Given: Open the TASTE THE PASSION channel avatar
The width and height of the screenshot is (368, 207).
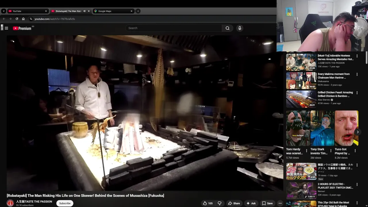Looking at the screenshot, I should 10,203.
